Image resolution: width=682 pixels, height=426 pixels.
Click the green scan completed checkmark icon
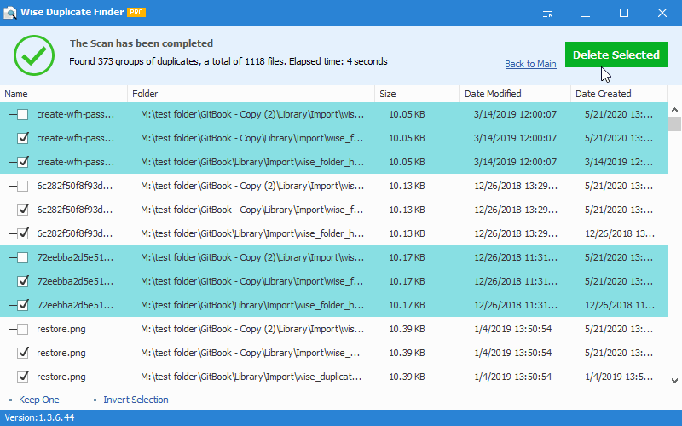click(34, 55)
